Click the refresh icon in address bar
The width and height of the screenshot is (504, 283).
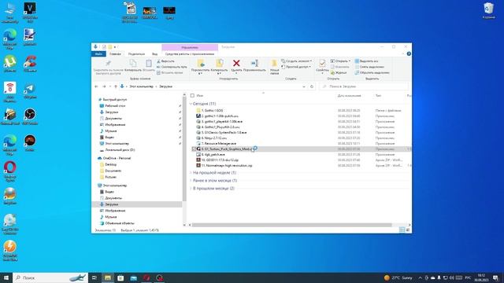312,86
